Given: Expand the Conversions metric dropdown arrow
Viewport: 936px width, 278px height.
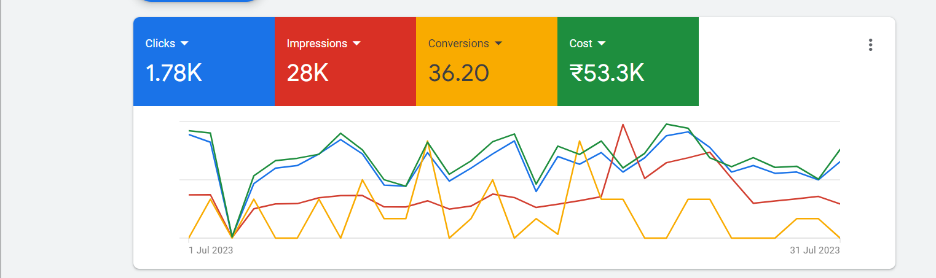Looking at the screenshot, I should 498,44.
